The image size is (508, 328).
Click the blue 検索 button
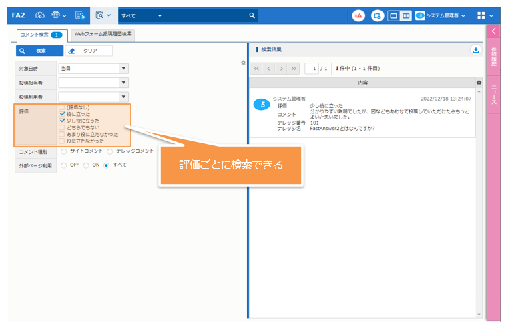pyautogui.click(x=39, y=51)
